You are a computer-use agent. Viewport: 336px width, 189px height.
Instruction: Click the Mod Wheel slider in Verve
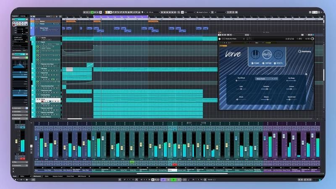click(241, 81)
